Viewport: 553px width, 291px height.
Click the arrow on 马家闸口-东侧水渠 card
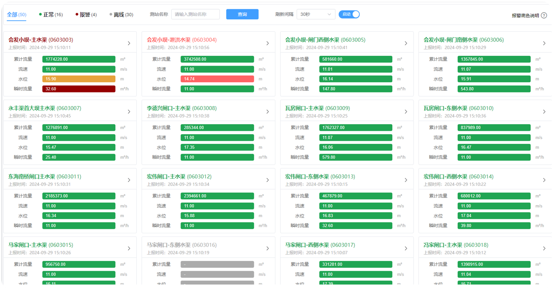267,248
